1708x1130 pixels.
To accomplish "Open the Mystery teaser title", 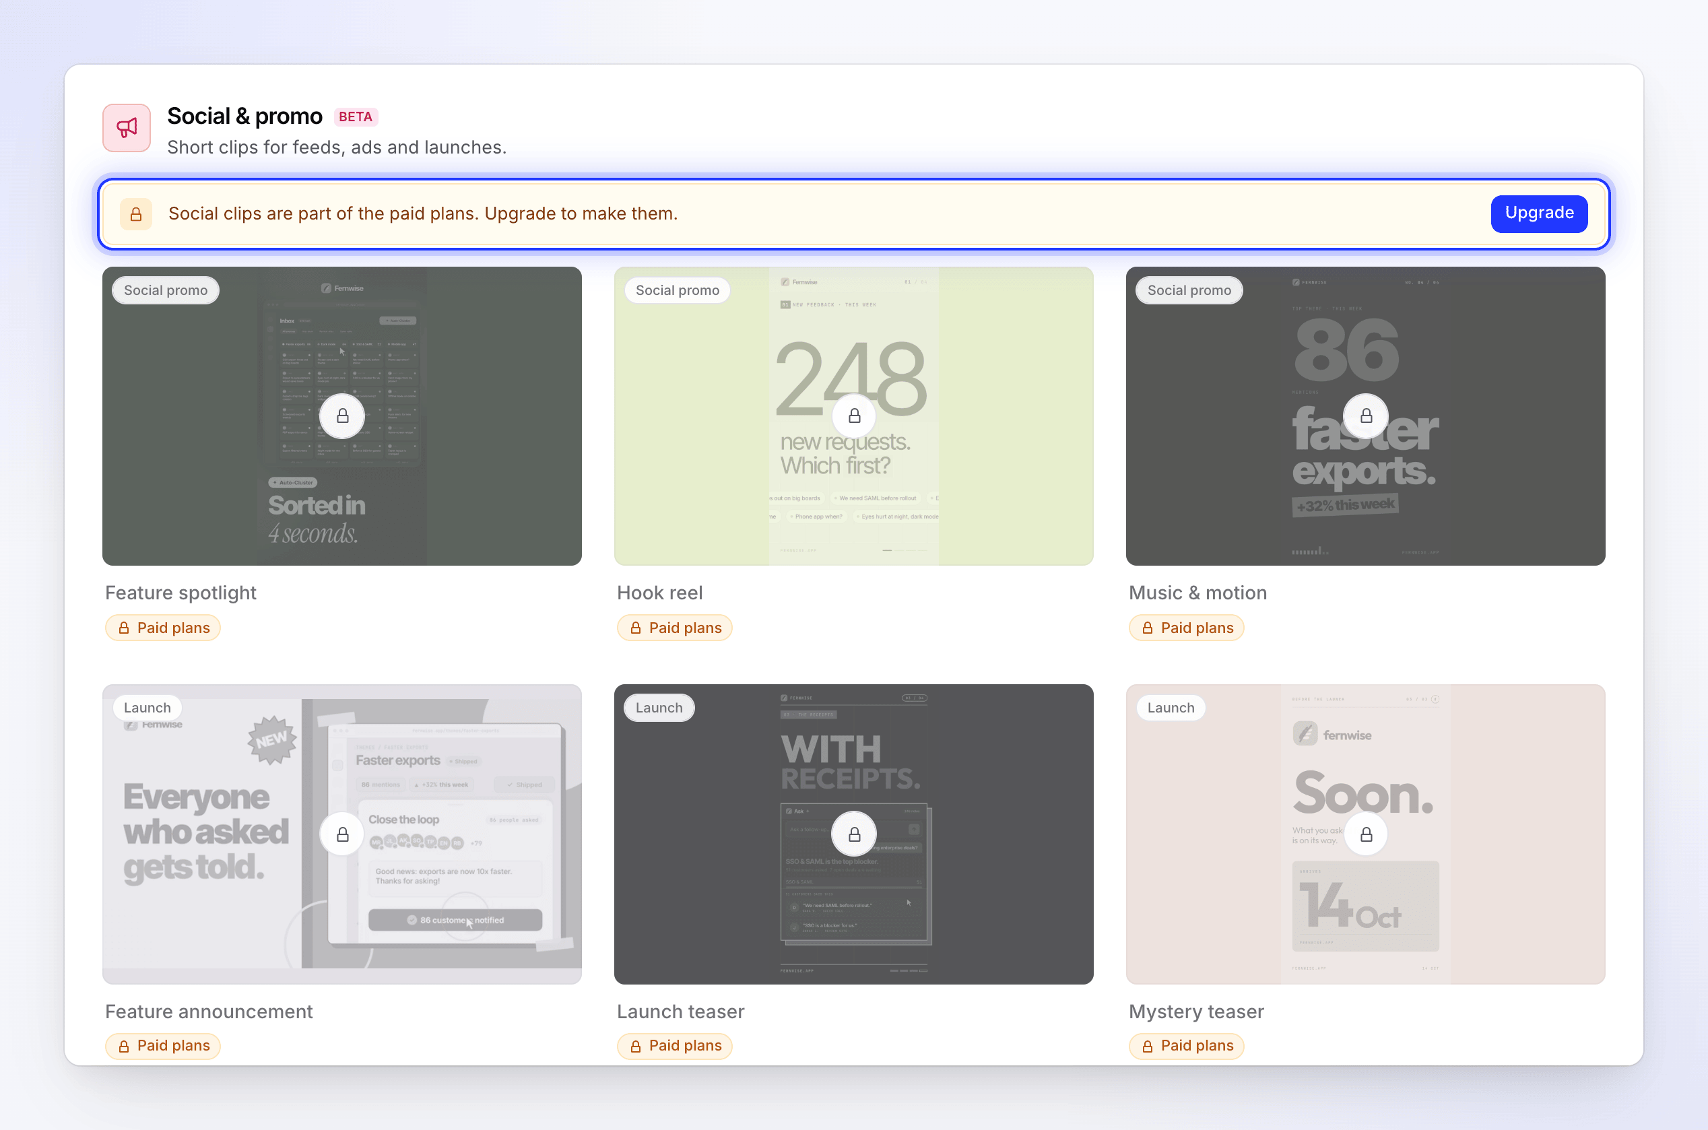I will tap(1196, 1011).
